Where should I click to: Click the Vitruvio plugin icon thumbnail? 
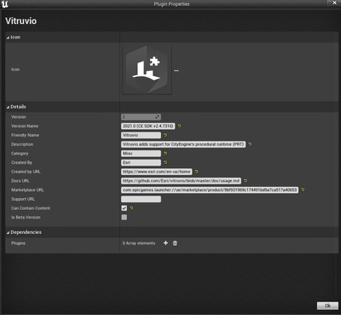pos(147,70)
